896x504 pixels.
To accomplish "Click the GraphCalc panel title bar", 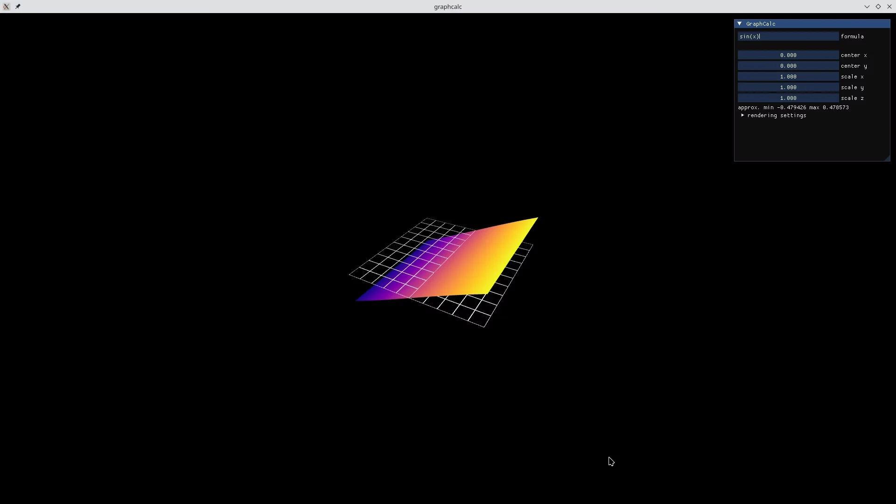I will [812, 23].
